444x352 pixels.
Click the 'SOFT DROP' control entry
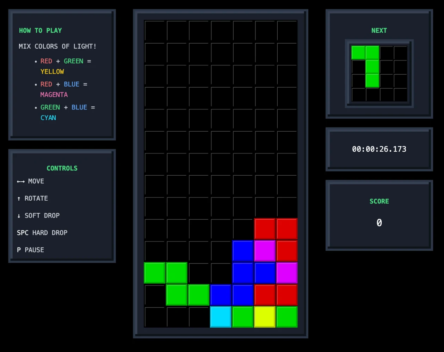[38, 215]
